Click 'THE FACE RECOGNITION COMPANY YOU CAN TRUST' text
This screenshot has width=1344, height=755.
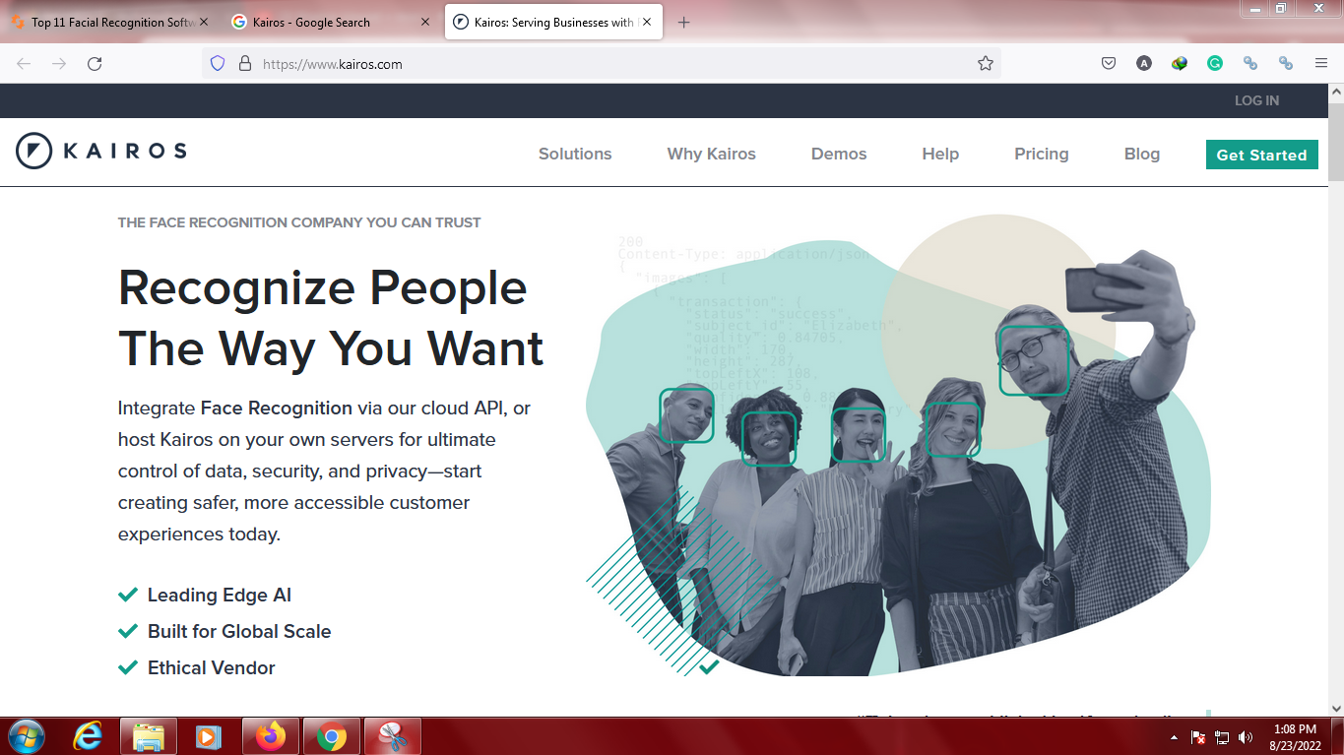click(x=299, y=222)
